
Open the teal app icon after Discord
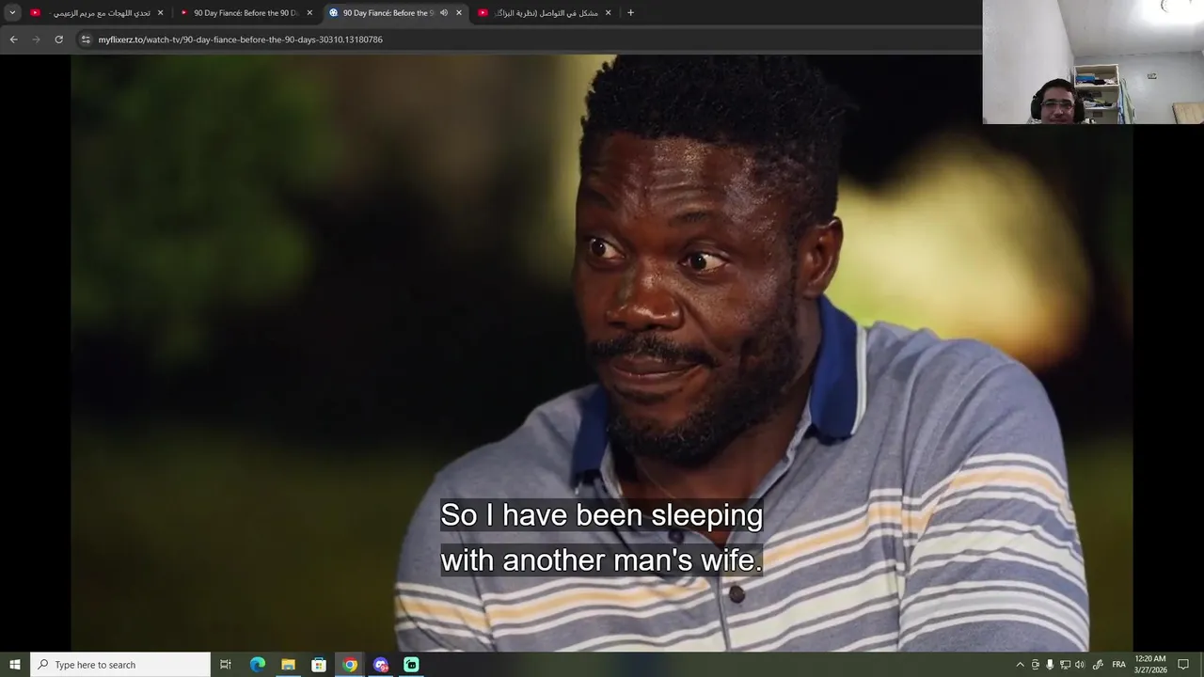[411, 665]
